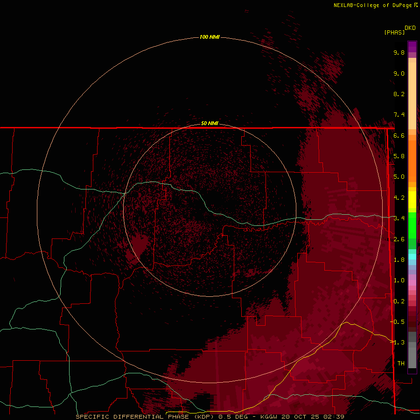Select the 5.8 scale value
Viewport: 420px width, 420px height.
coord(399,156)
